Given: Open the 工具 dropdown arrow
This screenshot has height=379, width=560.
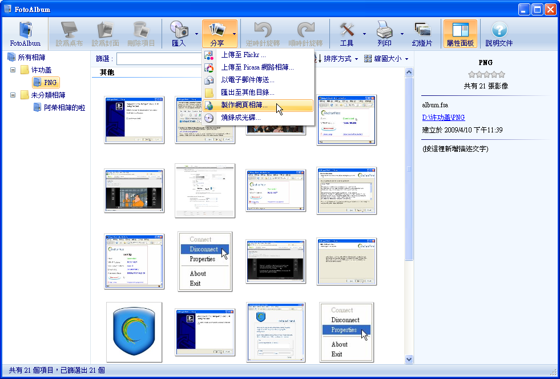Looking at the screenshot, I should pyautogui.click(x=364, y=34).
